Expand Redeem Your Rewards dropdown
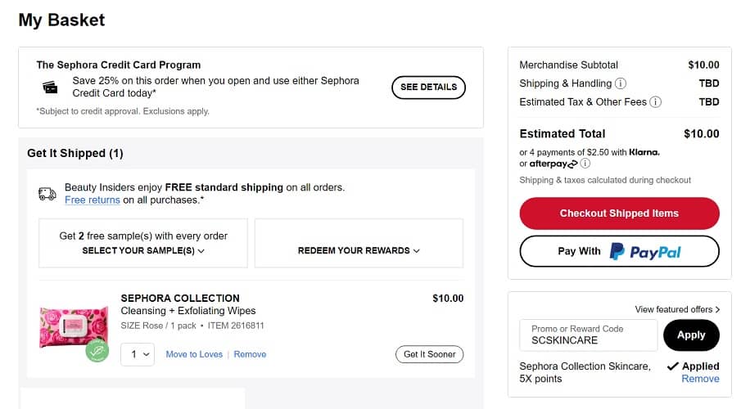Image resolution: width=741 pixels, height=409 pixels. coord(359,250)
